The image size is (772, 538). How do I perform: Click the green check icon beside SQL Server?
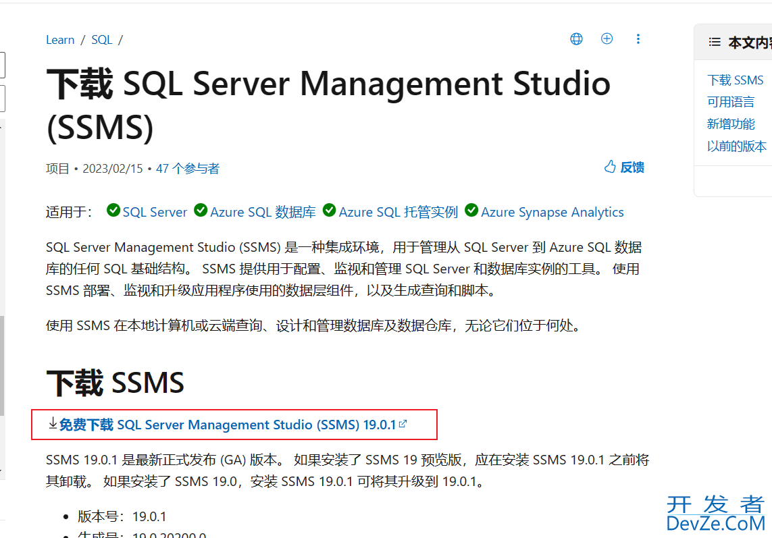113,210
